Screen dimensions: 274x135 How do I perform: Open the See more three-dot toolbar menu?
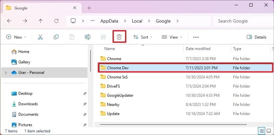point(196,37)
